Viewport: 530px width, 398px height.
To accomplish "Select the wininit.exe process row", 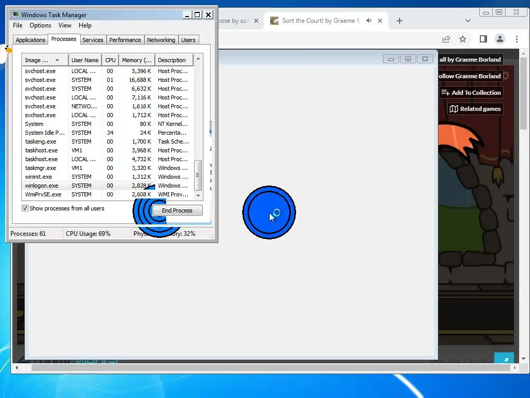I will pos(108,177).
